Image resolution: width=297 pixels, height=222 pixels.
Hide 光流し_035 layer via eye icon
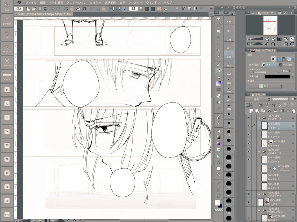pos(249,202)
